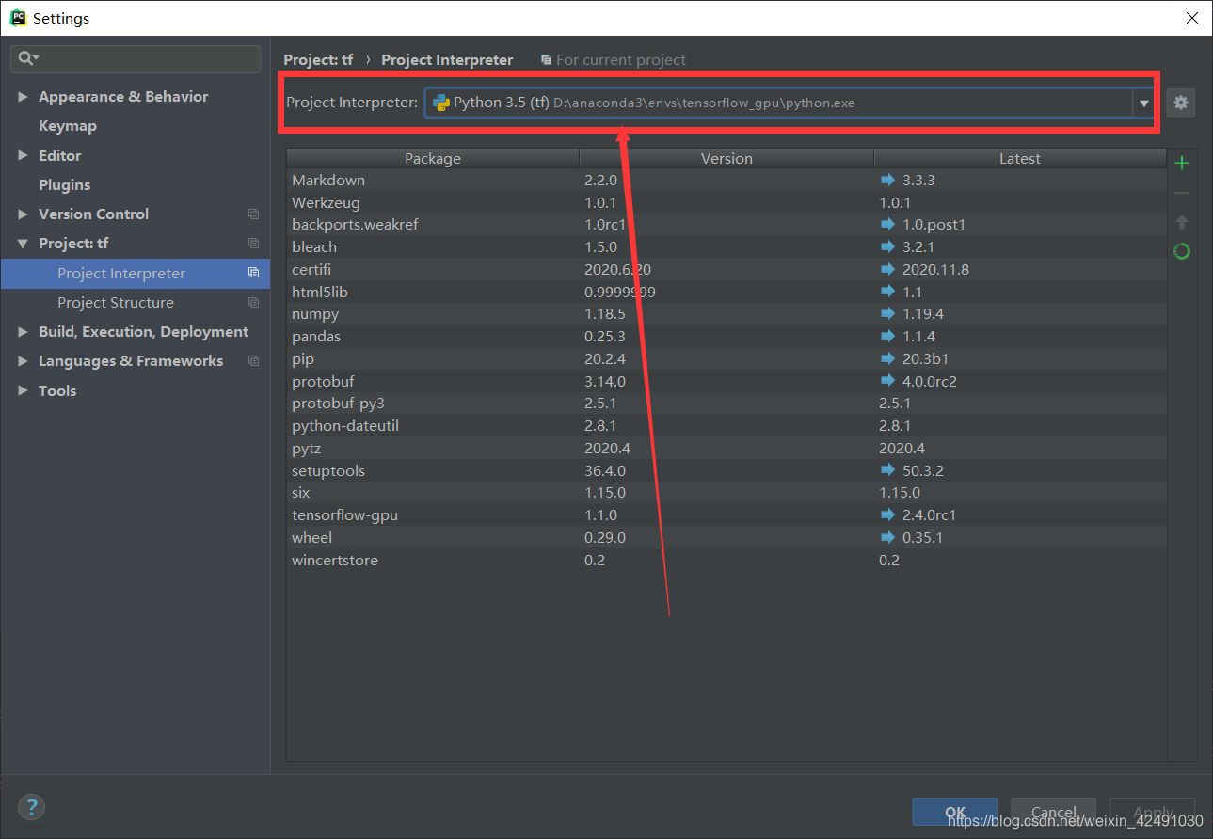The width and height of the screenshot is (1213, 839).
Task: Click the Project: tf breadcrumb
Action: (318, 60)
